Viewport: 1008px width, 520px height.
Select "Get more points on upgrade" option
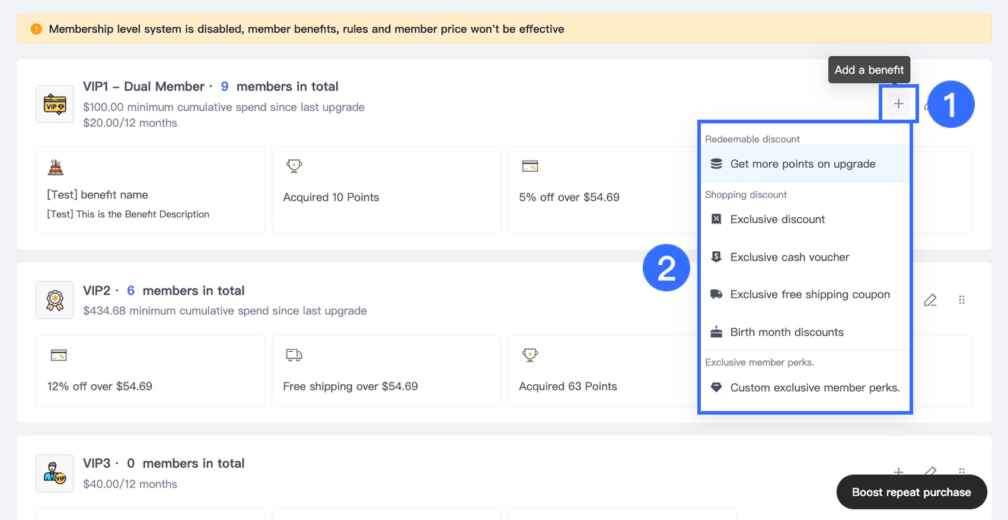pyautogui.click(x=802, y=164)
